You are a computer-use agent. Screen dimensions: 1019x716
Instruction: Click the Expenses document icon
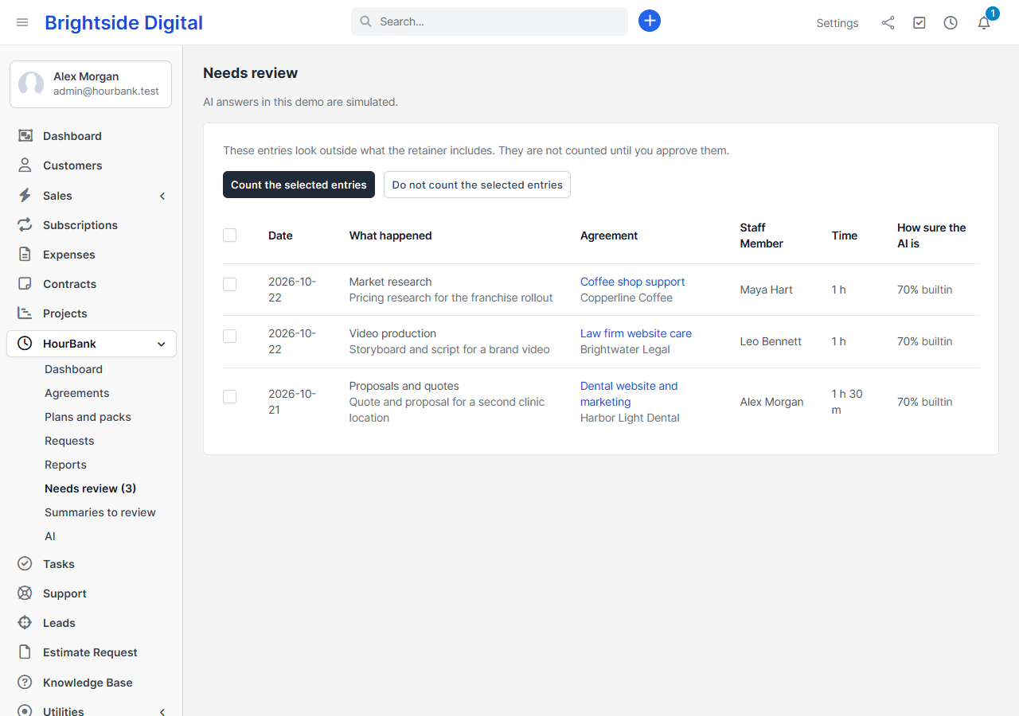tap(25, 255)
